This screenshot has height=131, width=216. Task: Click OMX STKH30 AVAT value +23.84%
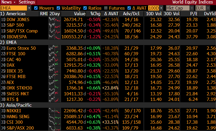[x=110, y=88]
